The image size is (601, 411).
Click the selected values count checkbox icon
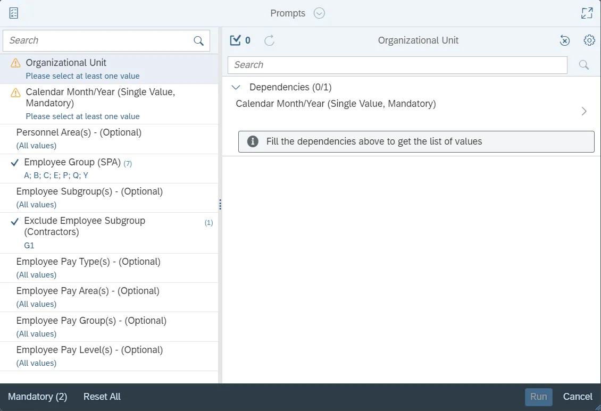pos(235,40)
